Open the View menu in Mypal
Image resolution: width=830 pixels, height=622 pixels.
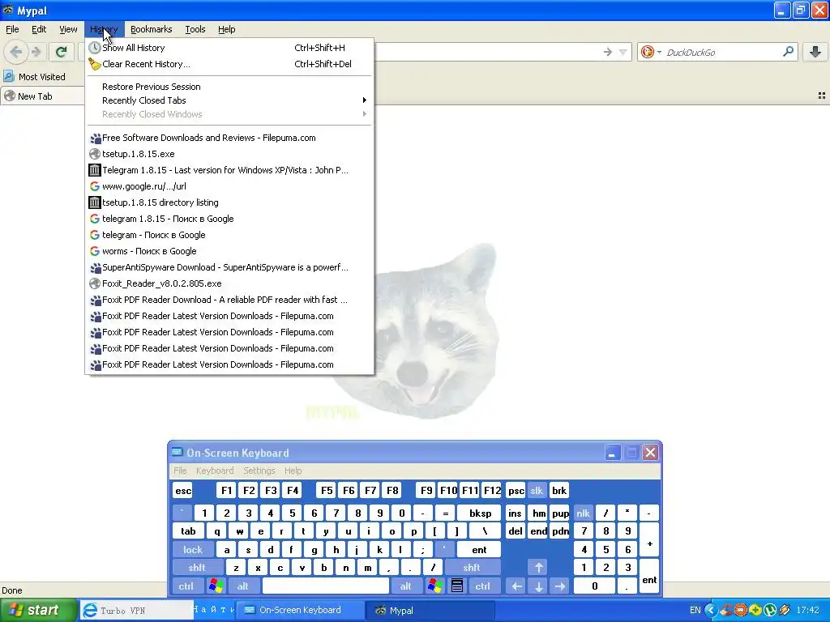click(x=68, y=29)
